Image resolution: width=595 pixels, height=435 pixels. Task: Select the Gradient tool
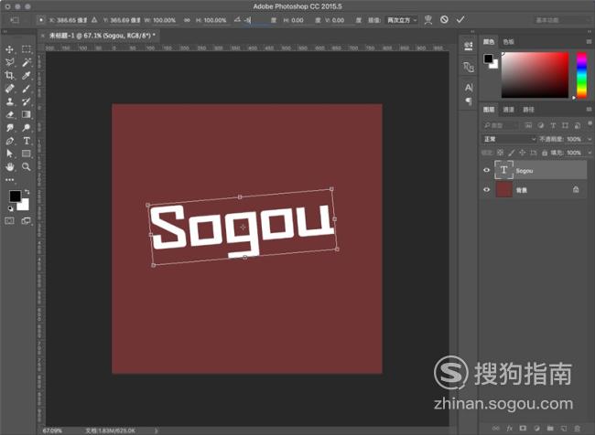pos(27,114)
